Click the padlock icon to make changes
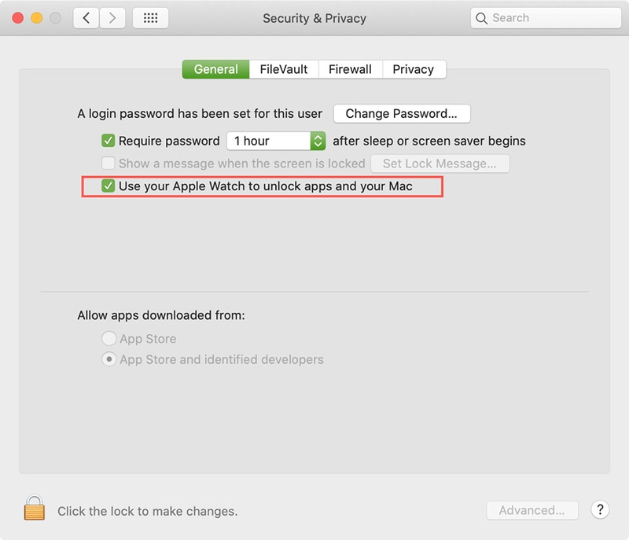This screenshot has height=540, width=629. click(34, 508)
